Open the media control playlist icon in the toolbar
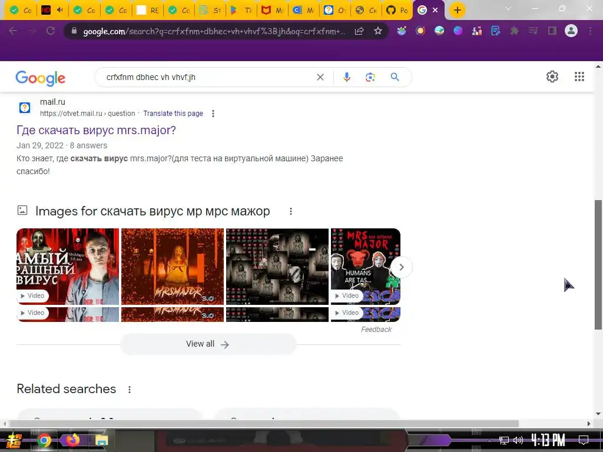 [x=534, y=31]
